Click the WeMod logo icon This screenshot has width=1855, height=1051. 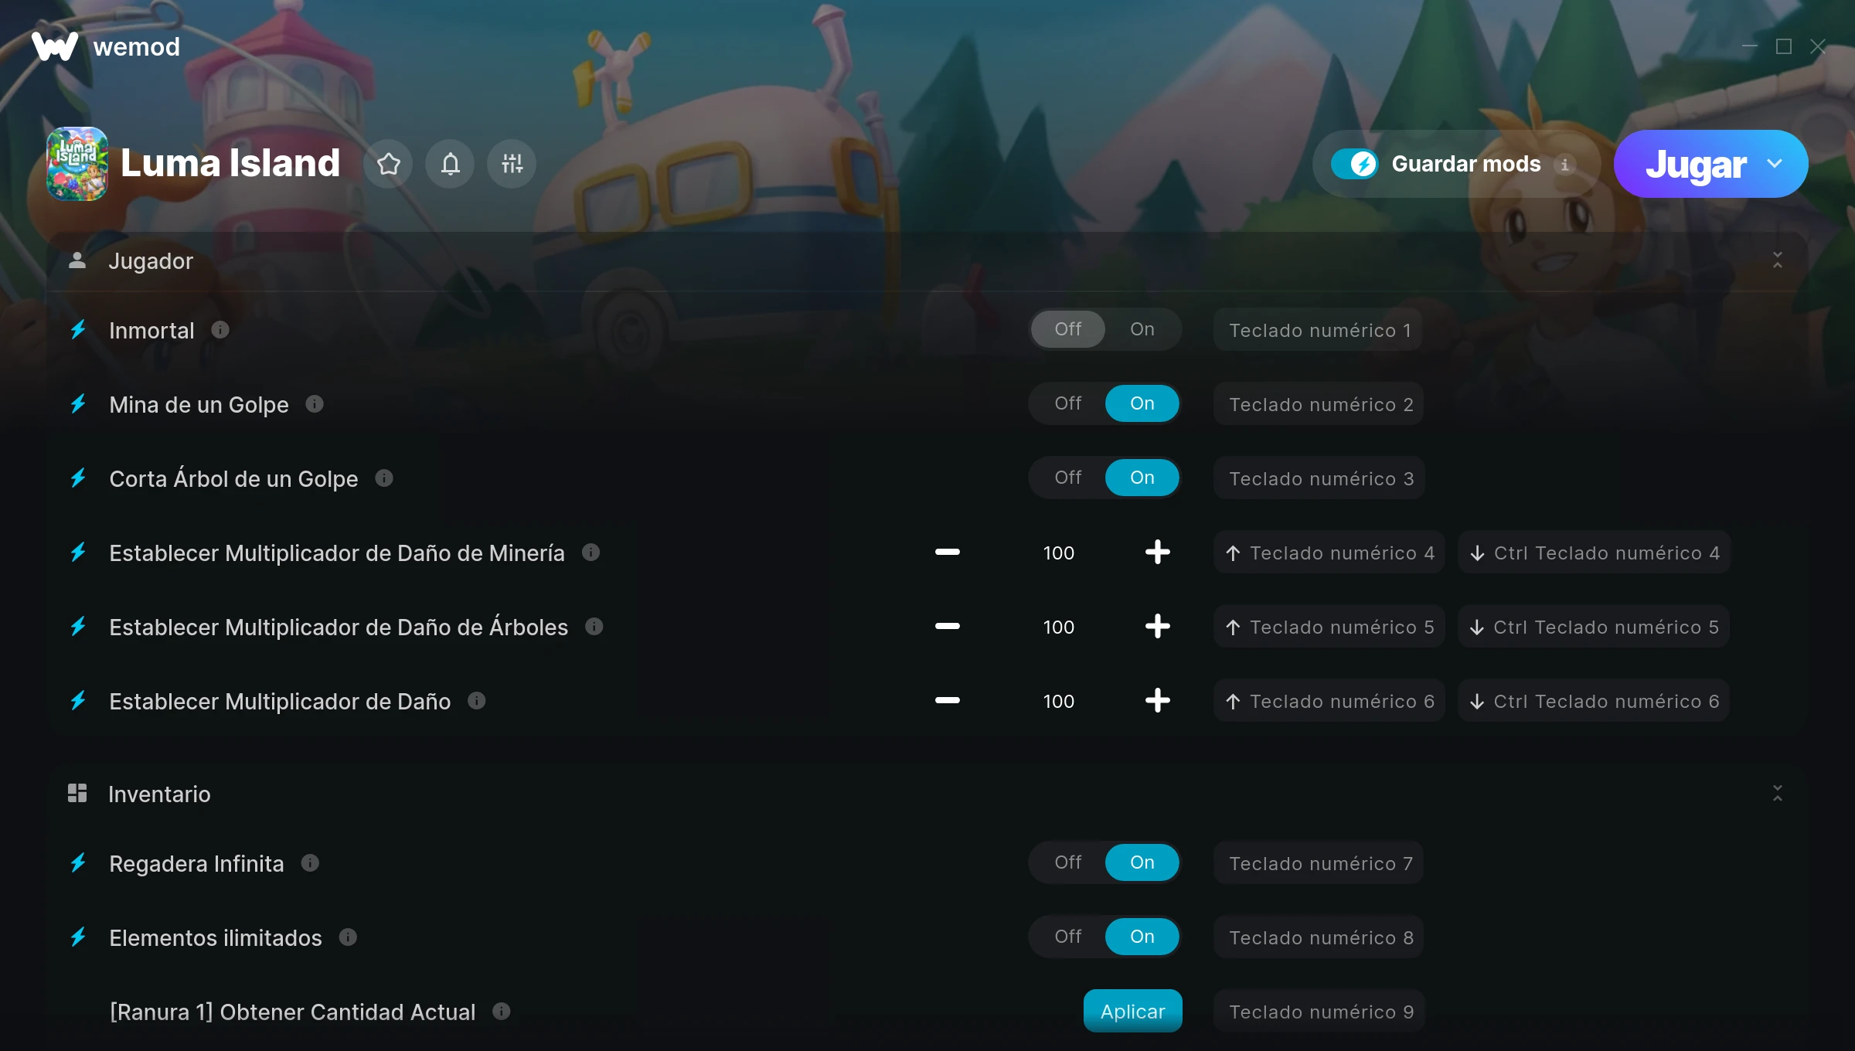click(54, 46)
